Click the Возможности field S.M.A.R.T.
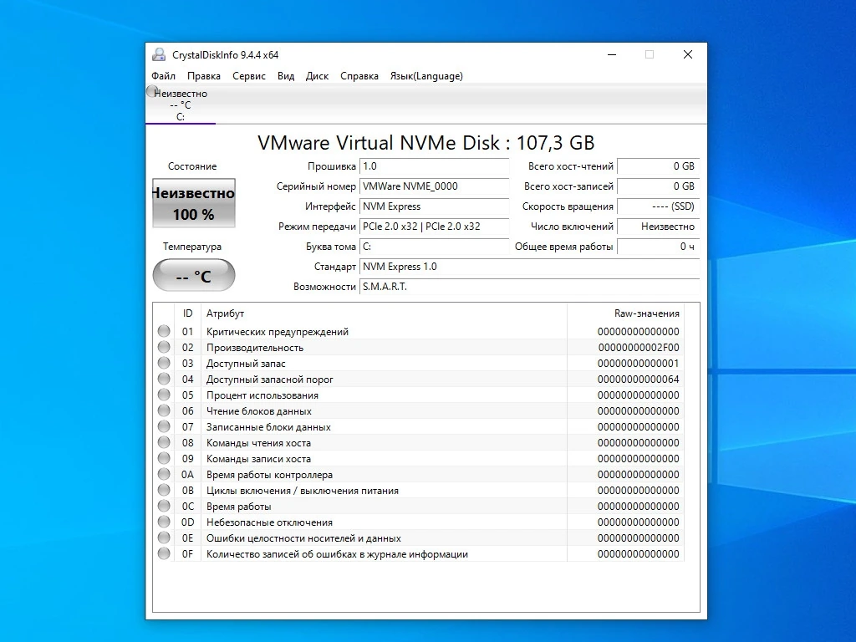This screenshot has width=856, height=642. point(529,287)
